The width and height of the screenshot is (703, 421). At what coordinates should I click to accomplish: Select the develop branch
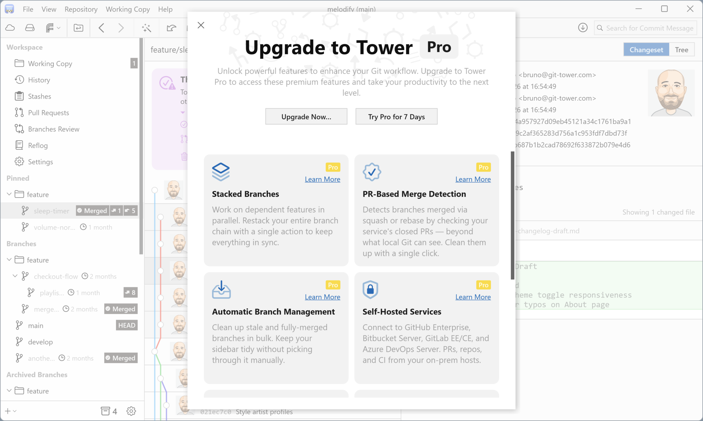pyautogui.click(x=70, y=342)
